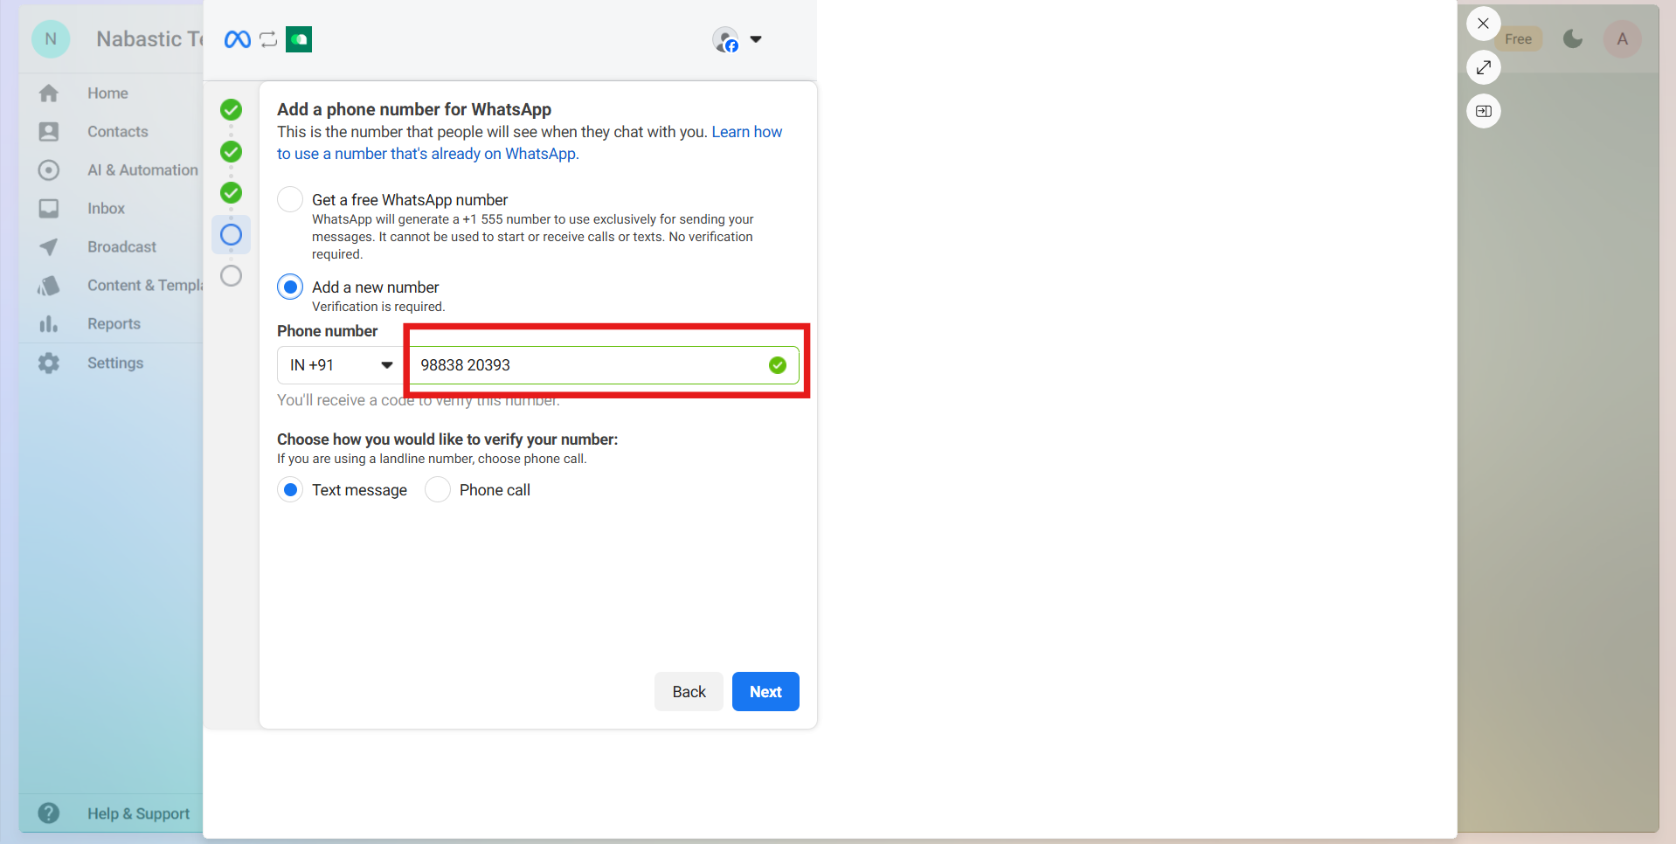The width and height of the screenshot is (1676, 844).
Task: Open AI & Automation in the sidebar
Action: pyautogui.click(x=142, y=170)
